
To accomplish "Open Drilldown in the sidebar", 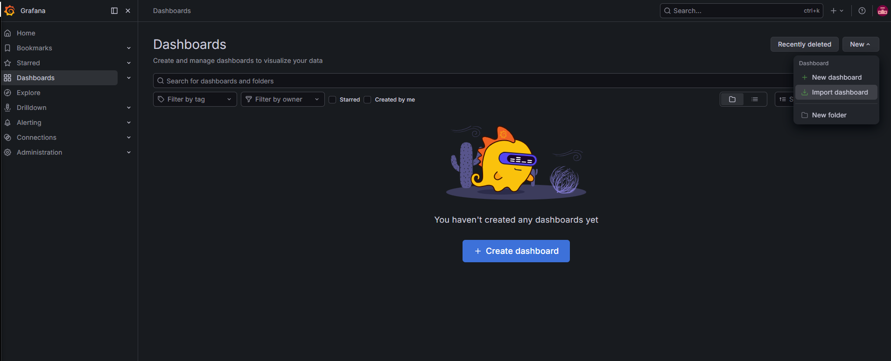I will click(32, 108).
